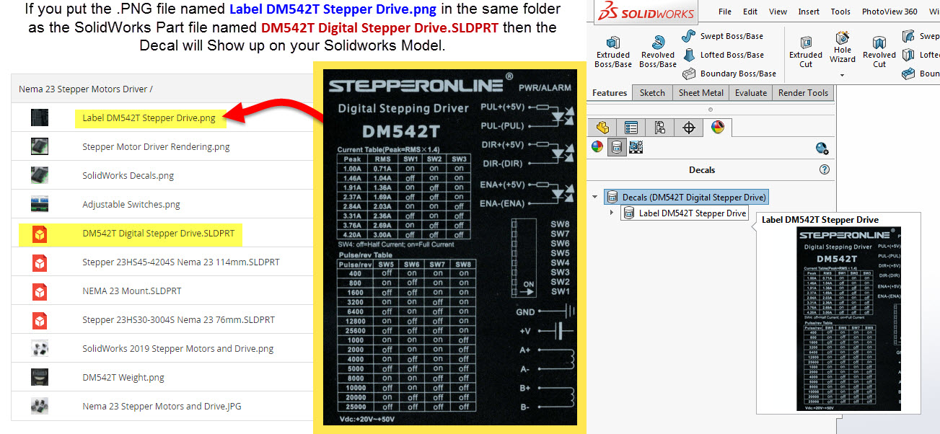Image resolution: width=940 pixels, height=434 pixels.
Task: Select Decals (DM542T Digital Stepper Drive) tree item
Action: click(687, 197)
